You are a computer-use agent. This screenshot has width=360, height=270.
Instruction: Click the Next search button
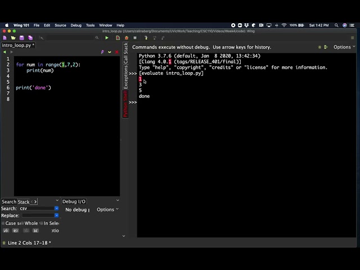16,231
